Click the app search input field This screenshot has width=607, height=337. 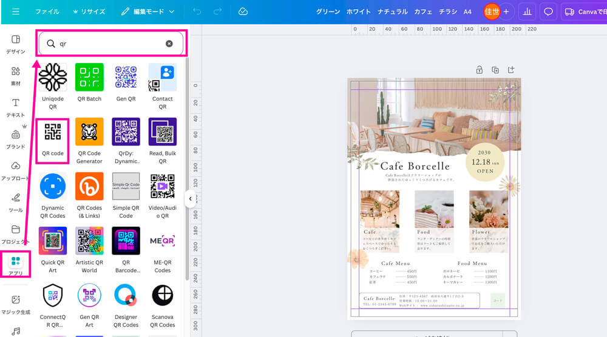109,44
